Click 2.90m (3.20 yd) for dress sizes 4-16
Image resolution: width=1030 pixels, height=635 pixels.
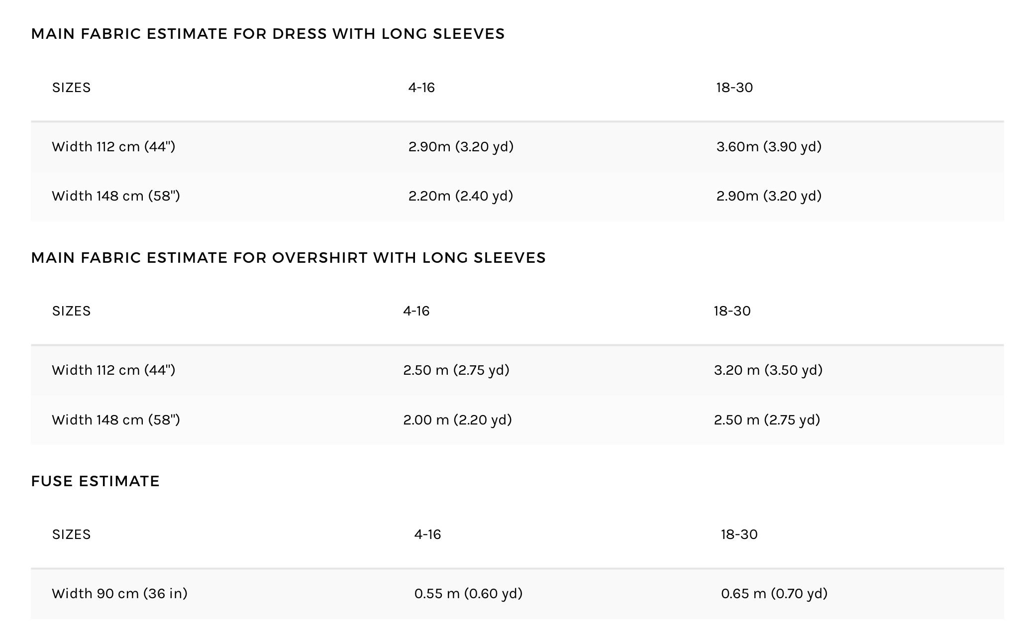[x=461, y=147]
